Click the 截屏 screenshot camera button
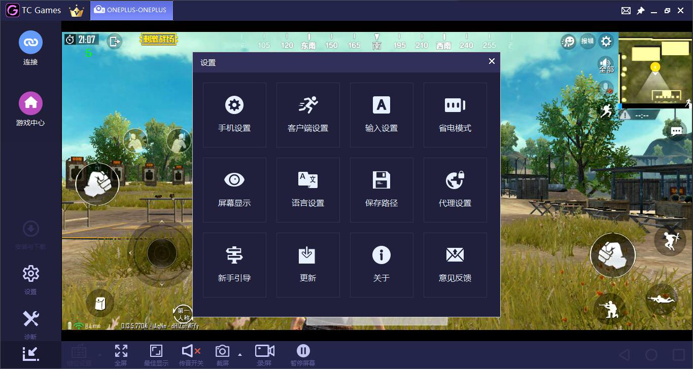 222,355
